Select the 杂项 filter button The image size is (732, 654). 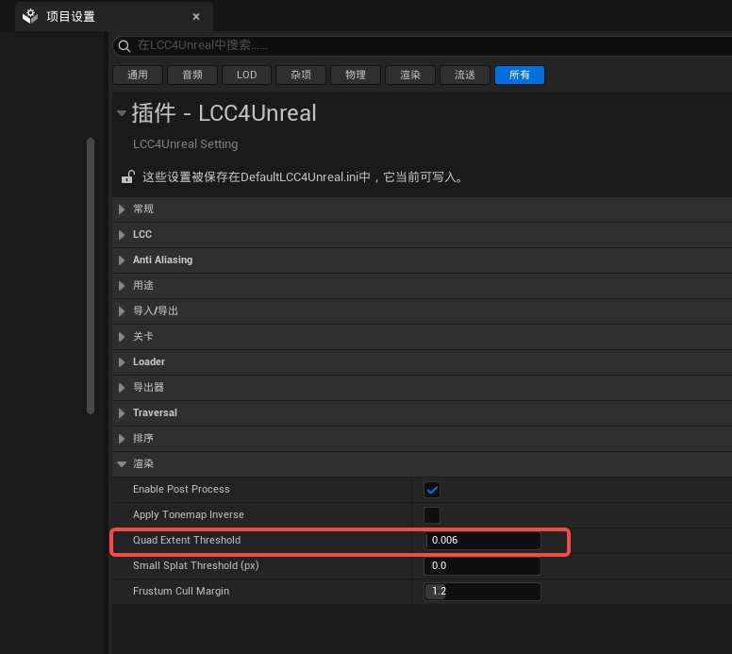point(301,75)
